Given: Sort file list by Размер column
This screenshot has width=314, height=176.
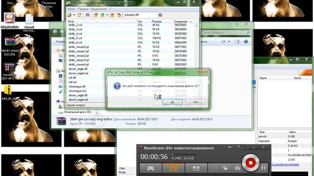Looking at the screenshot, I should pyautogui.click(x=157, y=22).
